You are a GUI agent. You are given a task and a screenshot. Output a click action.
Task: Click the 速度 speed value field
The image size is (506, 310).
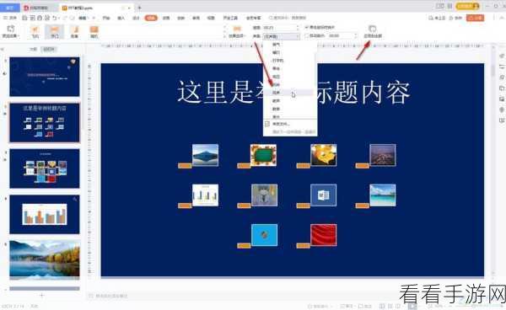click(279, 28)
